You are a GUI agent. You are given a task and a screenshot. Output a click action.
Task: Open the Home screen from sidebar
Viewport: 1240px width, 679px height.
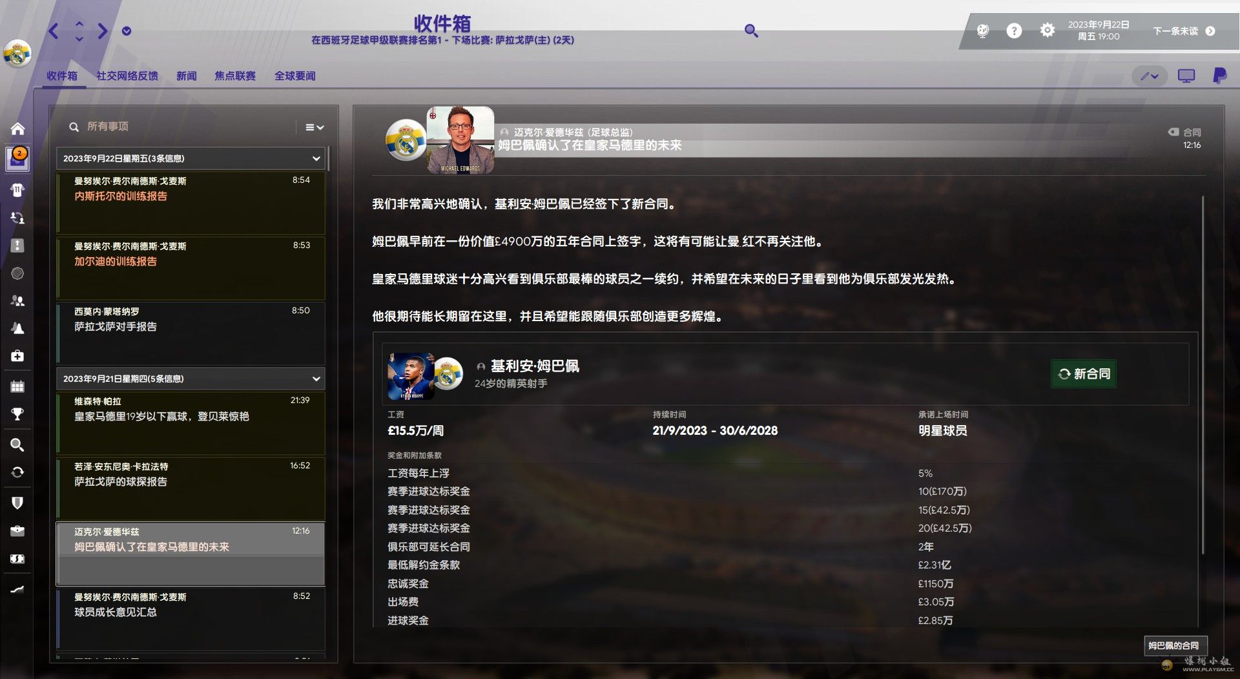pyautogui.click(x=17, y=129)
